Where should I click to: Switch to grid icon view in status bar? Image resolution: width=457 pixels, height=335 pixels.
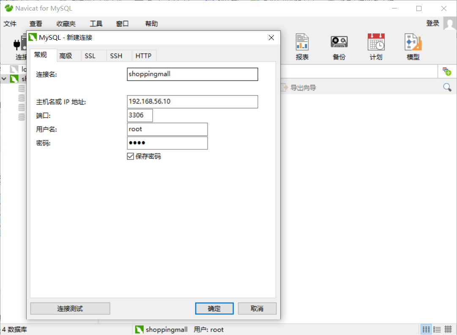point(426,330)
